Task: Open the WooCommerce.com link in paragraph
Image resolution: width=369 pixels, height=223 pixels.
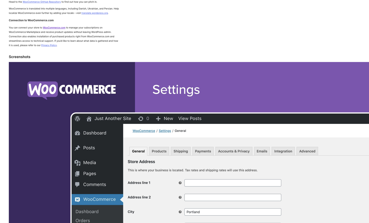Action: (x=54, y=28)
